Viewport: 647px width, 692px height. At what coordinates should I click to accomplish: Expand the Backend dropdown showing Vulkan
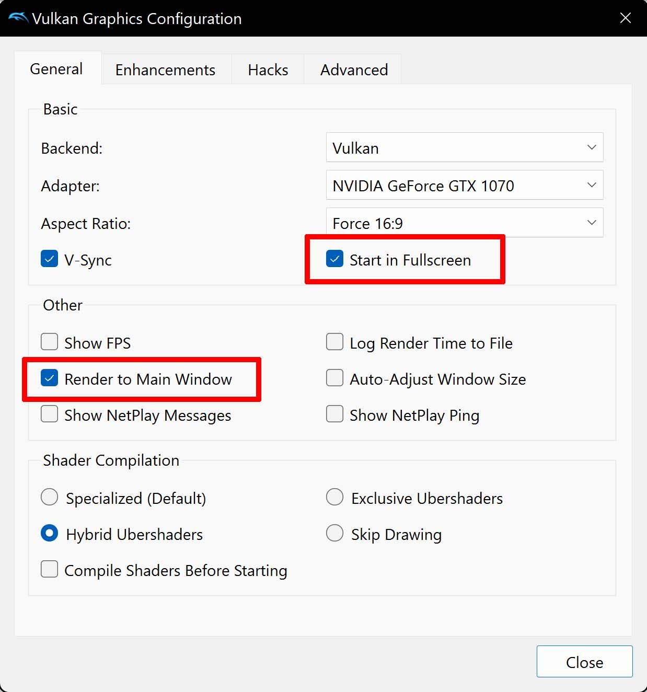[x=465, y=148]
